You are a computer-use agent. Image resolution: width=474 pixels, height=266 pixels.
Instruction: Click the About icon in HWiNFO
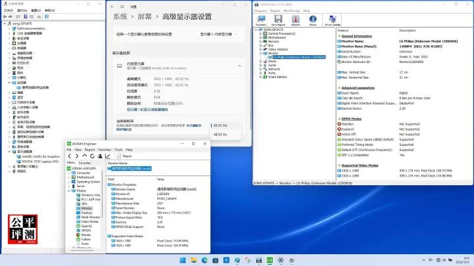point(313,20)
